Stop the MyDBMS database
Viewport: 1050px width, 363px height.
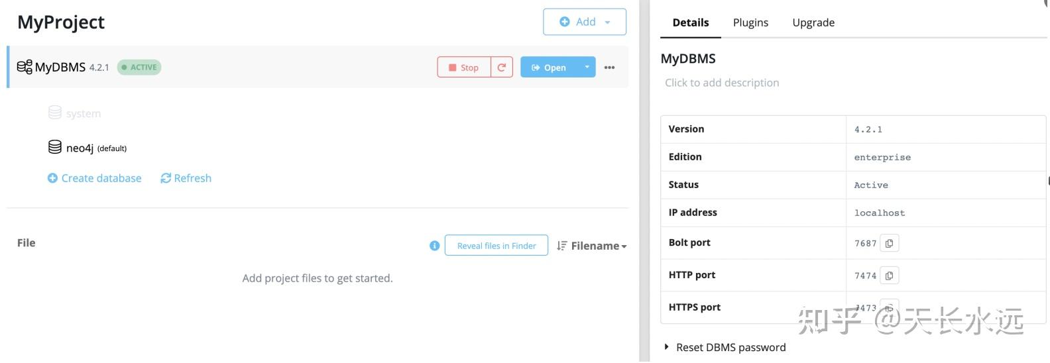(464, 68)
